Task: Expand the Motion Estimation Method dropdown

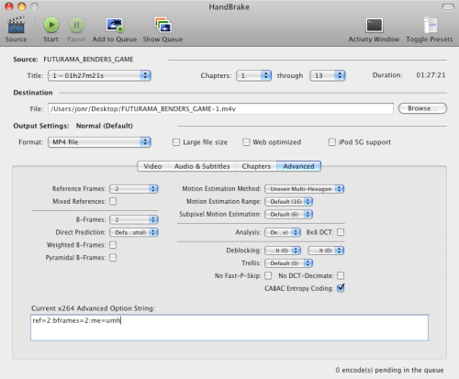Action: (x=304, y=189)
